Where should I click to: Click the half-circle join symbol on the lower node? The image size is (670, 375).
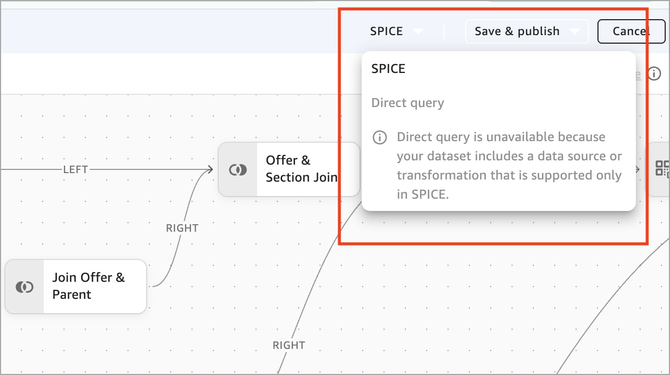(x=24, y=286)
